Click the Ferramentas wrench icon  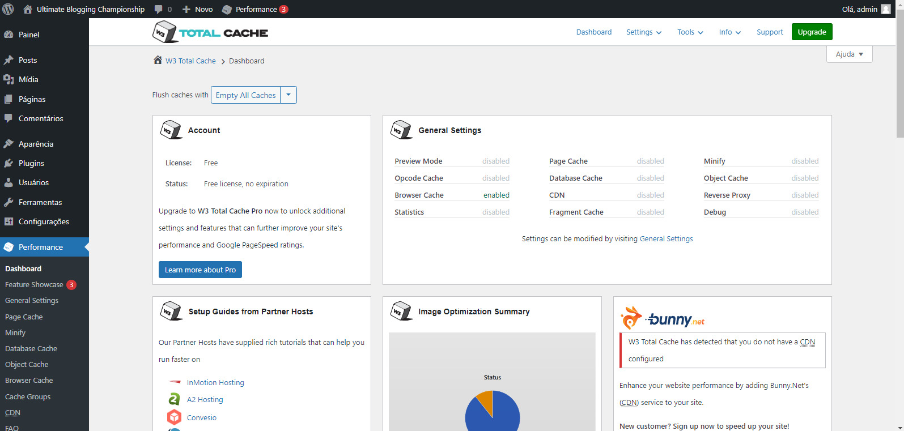9,202
